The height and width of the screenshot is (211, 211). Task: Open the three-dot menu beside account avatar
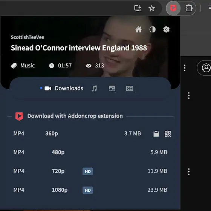pyautogui.click(x=185, y=68)
